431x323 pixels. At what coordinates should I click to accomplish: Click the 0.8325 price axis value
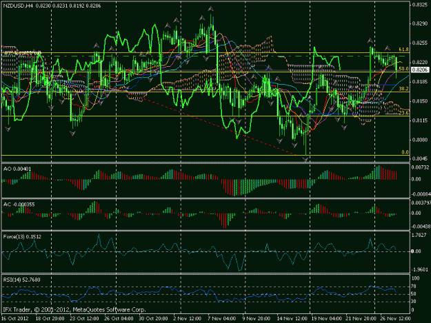[x=419, y=5]
